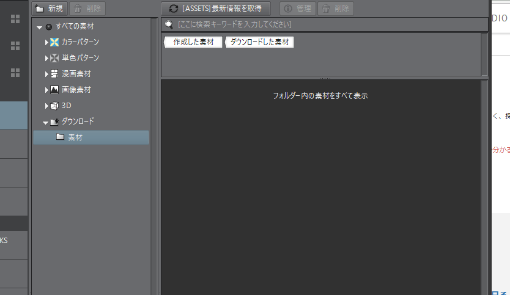Click the third grid icon in left sidebar

[15, 73]
